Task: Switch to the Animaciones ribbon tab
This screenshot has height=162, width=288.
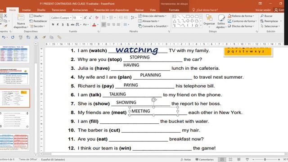Action: [x=80, y=10]
